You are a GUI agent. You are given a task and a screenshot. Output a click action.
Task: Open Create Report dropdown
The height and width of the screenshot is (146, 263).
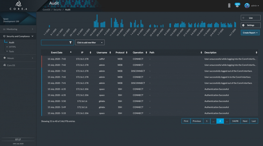pyautogui.click(x=250, y=33)
